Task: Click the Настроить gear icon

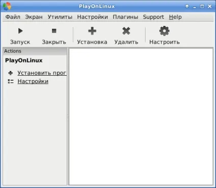Action: (x=165, y=31)
